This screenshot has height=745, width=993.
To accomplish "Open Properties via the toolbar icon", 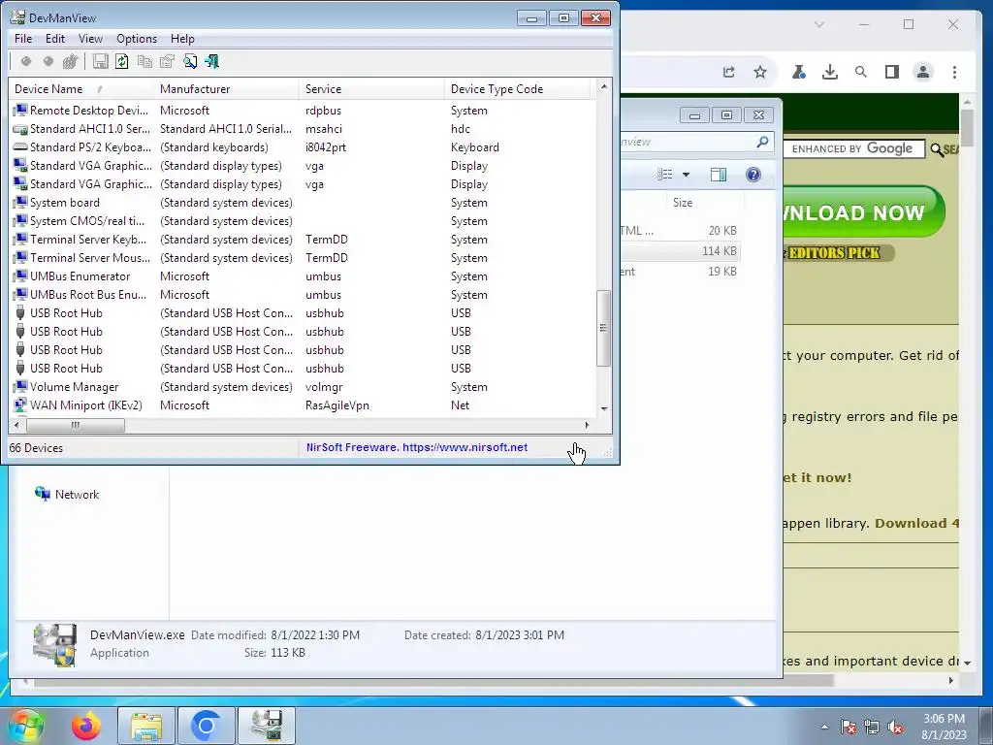I will pyautogui.click(x=167, y=61).
